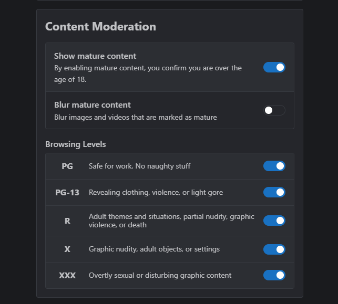Click 'Graphic nudity, adult objects' description
Image resolution: width=338 pixels, height=304 pixels.
point(154,249)
